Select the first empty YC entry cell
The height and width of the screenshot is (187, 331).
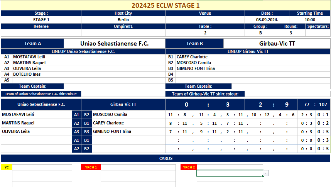tap(42, 167)
